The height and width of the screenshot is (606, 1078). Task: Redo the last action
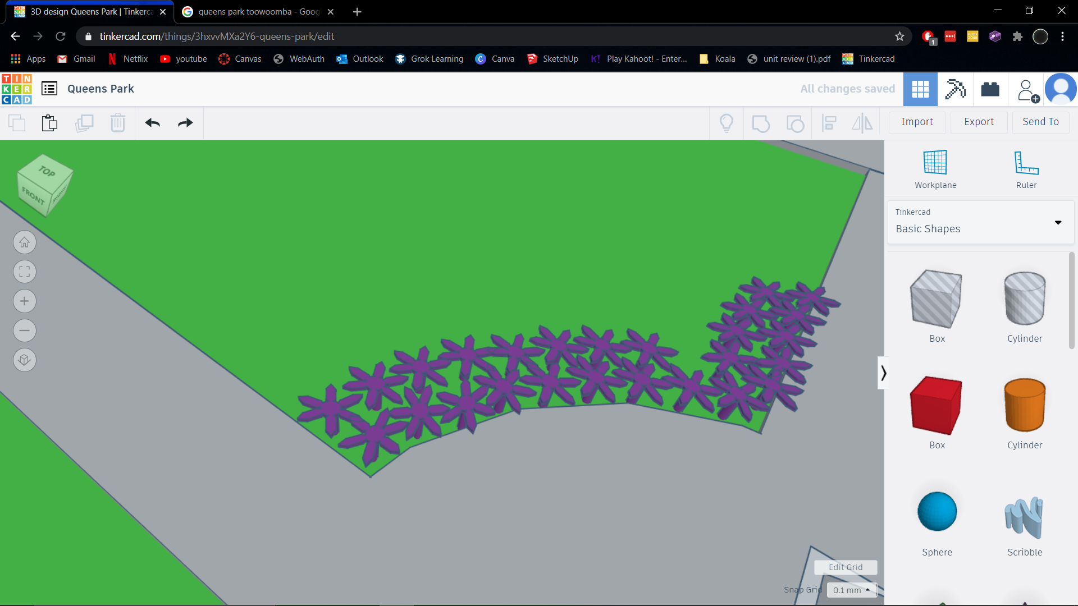click(185, 123)
